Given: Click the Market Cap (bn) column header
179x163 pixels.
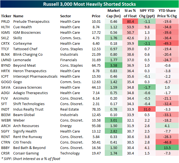Looking at the screenshot, I should (113, 13).
